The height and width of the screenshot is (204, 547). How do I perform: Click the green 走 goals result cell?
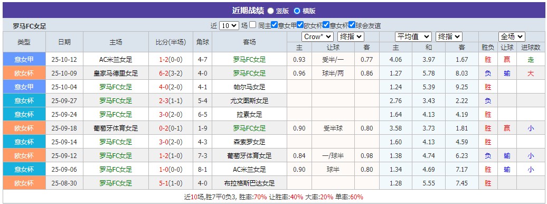click(531, 59)
